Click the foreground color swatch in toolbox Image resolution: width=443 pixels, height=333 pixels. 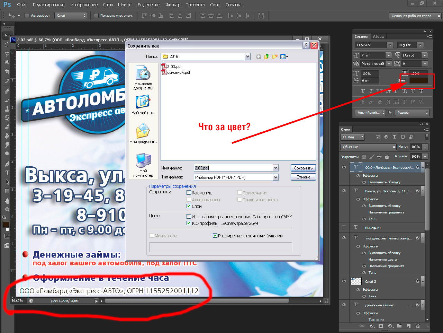6,224
